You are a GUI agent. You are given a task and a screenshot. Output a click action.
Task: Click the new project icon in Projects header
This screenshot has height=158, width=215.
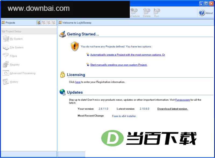click(x=39, y=23)
